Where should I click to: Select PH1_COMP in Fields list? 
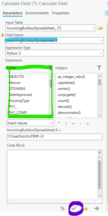coord(18,113)
